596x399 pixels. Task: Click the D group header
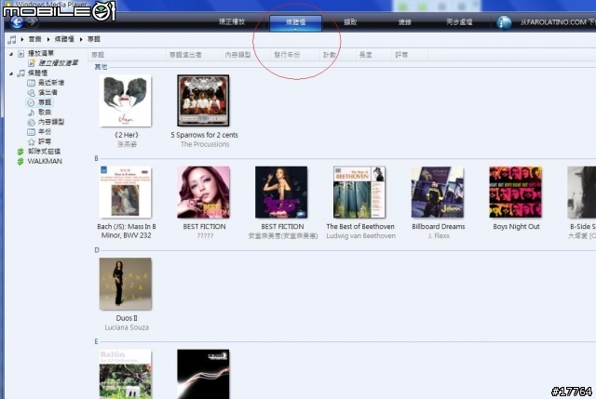pos(97,250)
